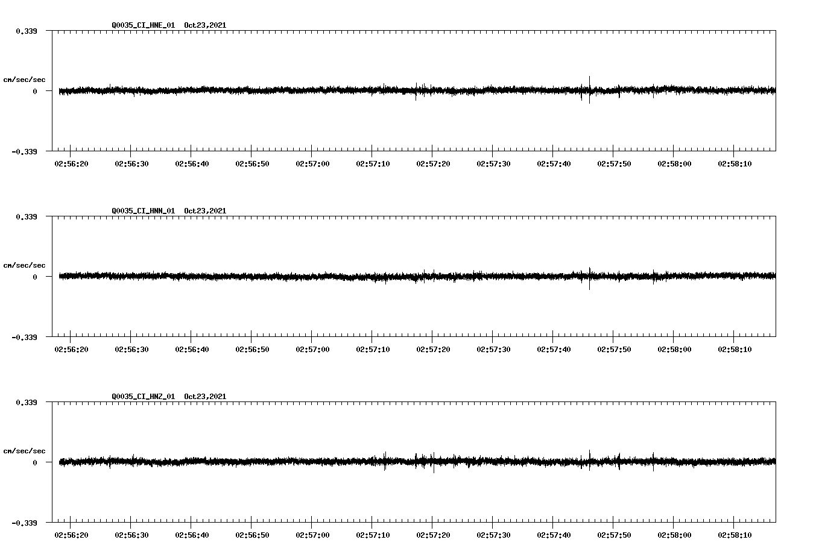Click the 02:58:00 time label under HNN plot
819x557 pixels.
(x=674, y=350)
